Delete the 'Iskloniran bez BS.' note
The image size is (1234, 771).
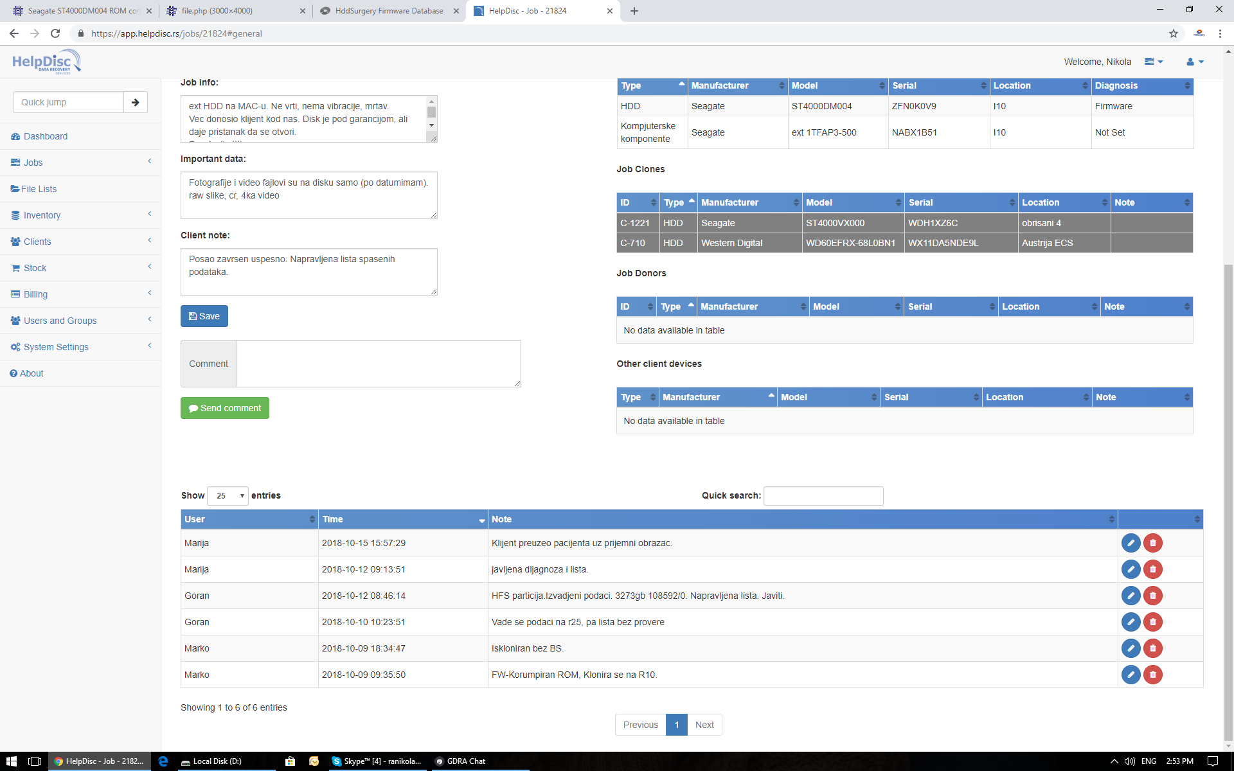point(1153,648)
